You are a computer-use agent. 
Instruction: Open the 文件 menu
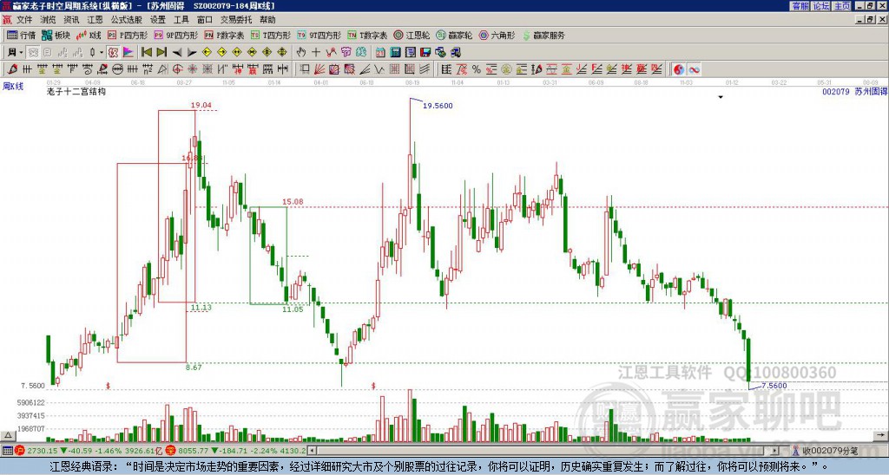point(24,20)
